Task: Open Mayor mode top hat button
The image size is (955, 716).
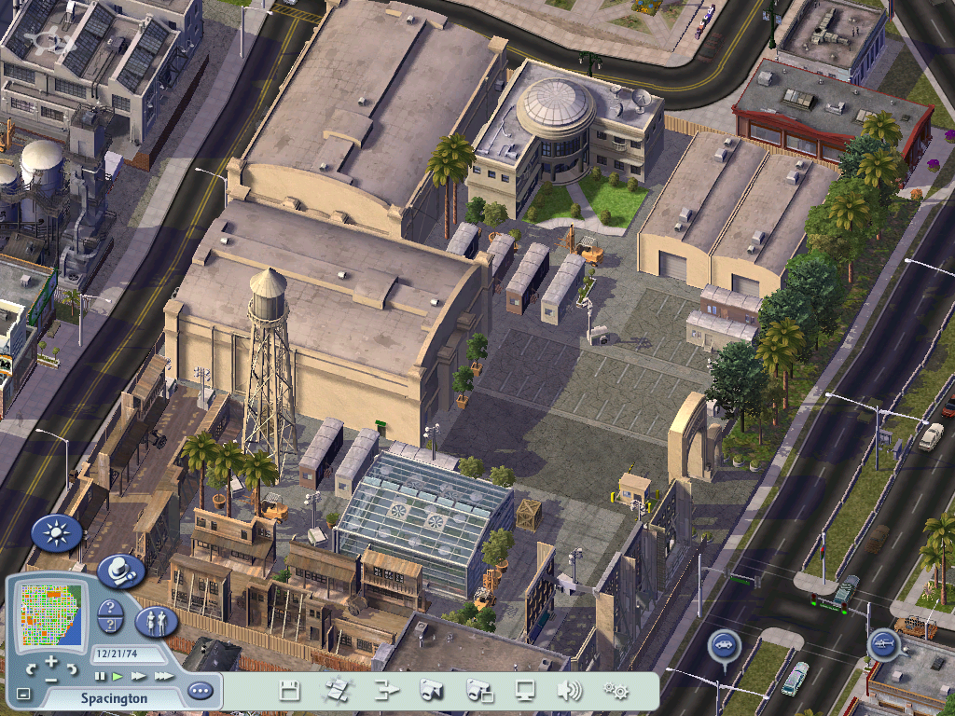Action: point(119,571)
